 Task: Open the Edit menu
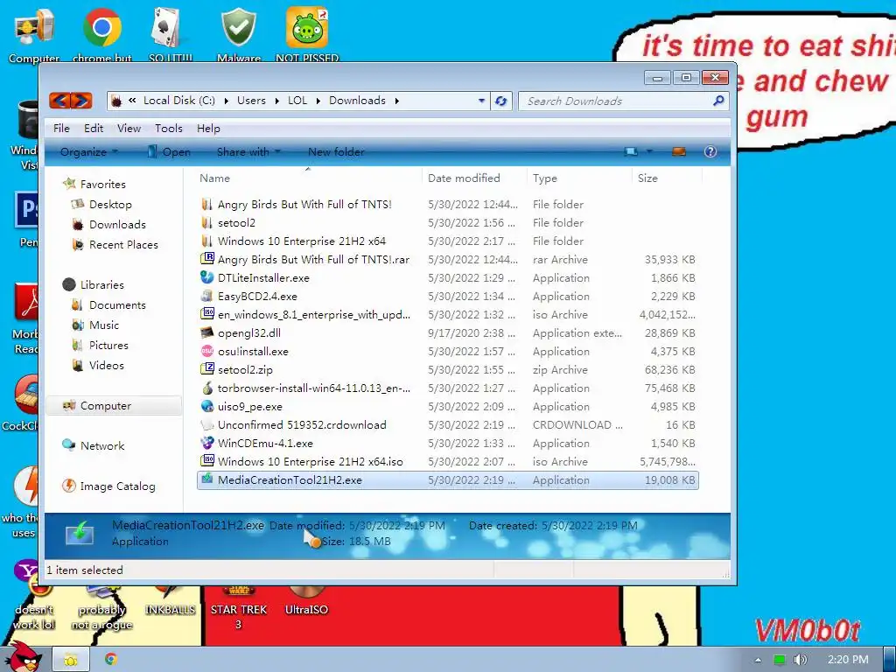pos(94,128)
